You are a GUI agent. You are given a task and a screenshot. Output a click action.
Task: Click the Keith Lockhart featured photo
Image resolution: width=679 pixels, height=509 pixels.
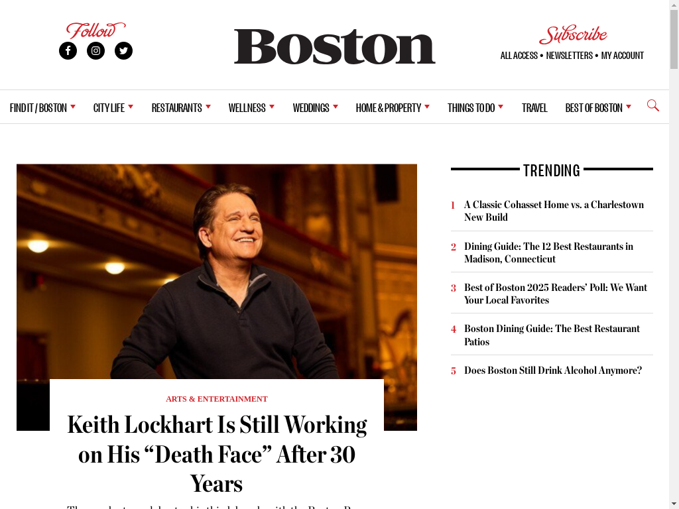pos(217,271)
